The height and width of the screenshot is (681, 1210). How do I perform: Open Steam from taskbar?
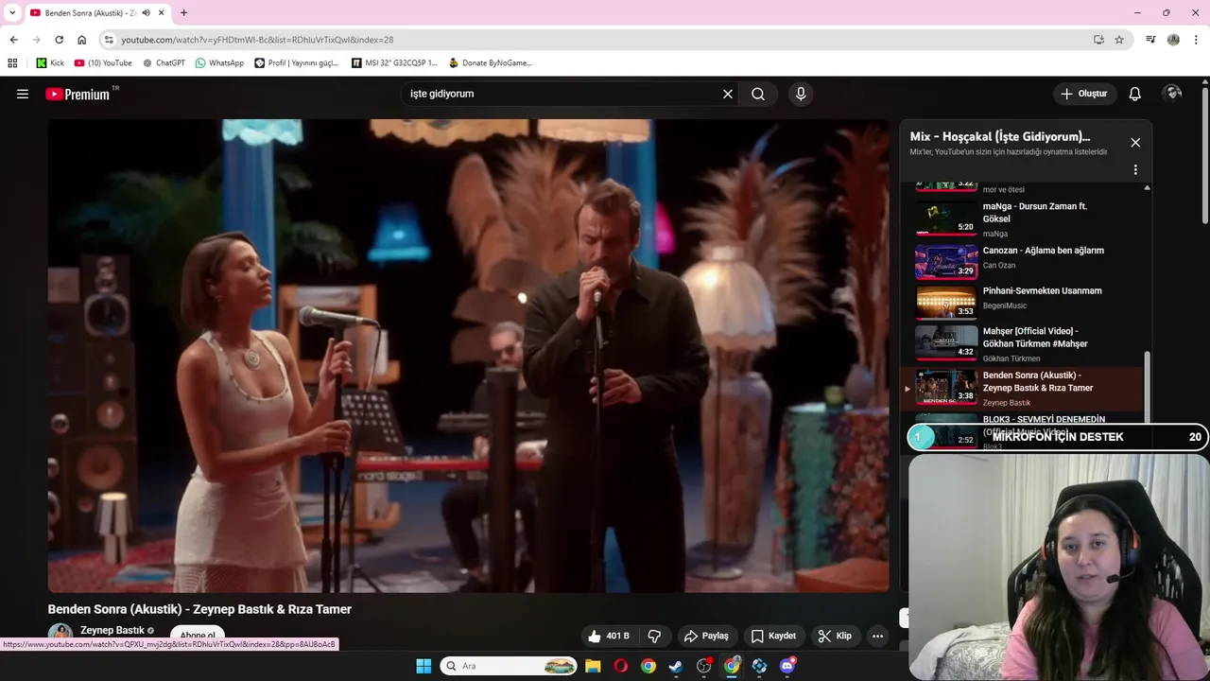pos(676,666)
